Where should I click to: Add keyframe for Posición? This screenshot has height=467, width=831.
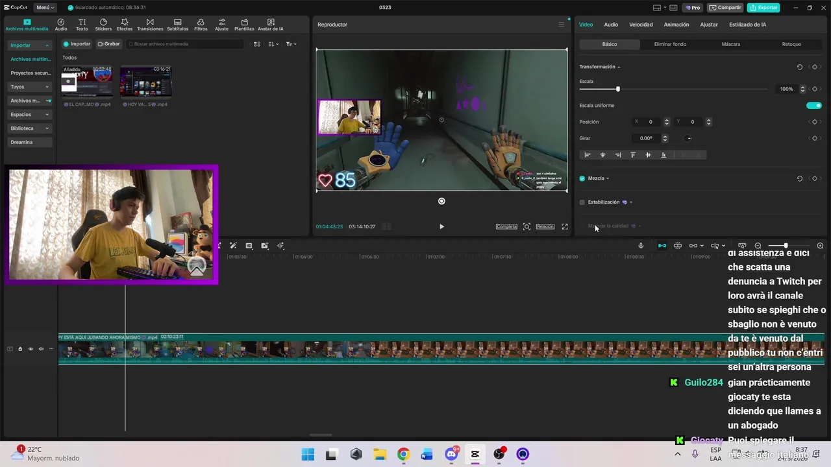pos(815,122)
